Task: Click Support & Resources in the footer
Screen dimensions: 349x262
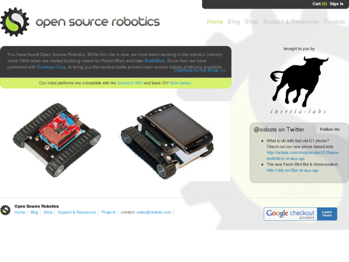Action: click(77, 212)
